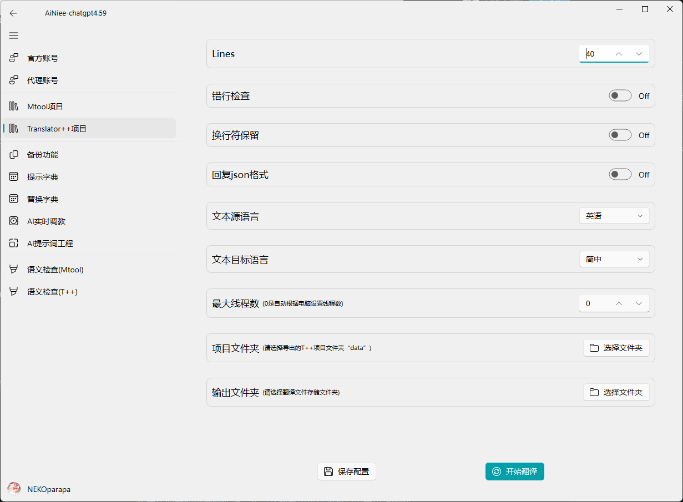The image size is (683, 502).
Task: Click the AI实时调教 target icon
Action: (14, 221)
